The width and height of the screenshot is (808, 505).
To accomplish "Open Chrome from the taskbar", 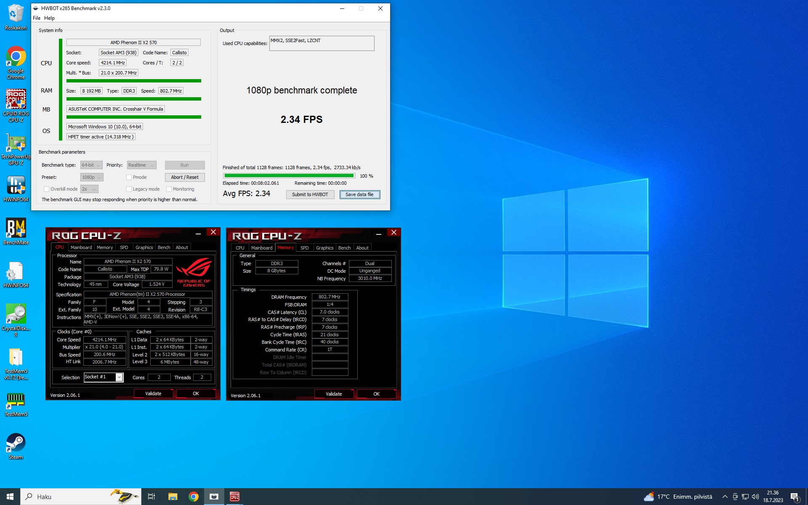I will tap(194, 497).
